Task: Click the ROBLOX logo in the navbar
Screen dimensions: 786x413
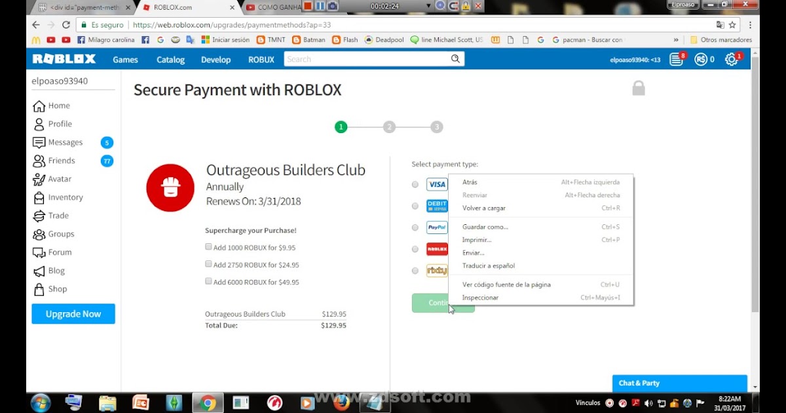Action: click(64, 59)
